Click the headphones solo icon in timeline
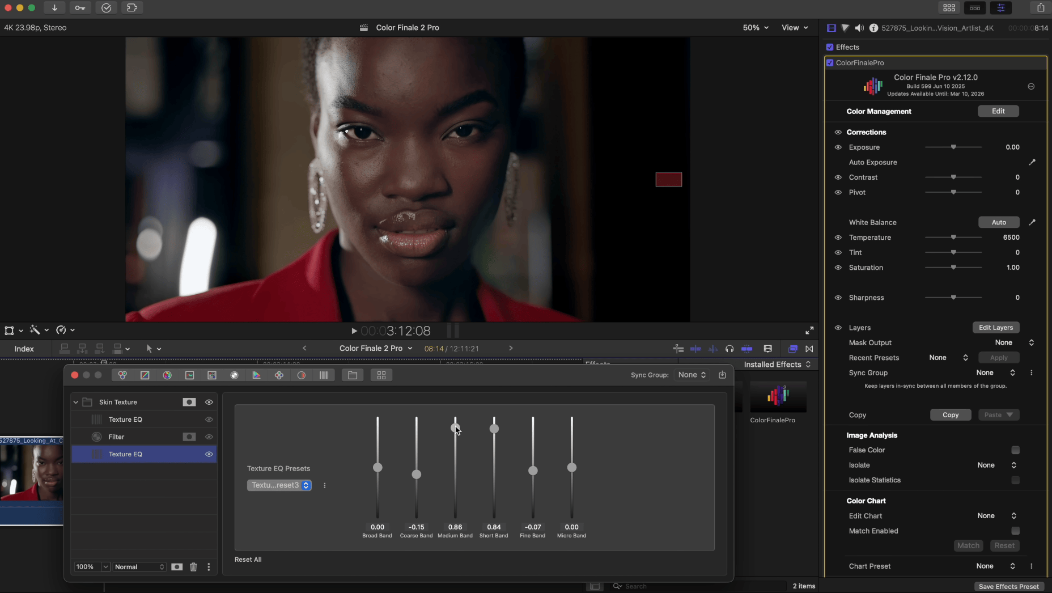Viewport: 1052px width, 593px height. click(x=729, y=349)
